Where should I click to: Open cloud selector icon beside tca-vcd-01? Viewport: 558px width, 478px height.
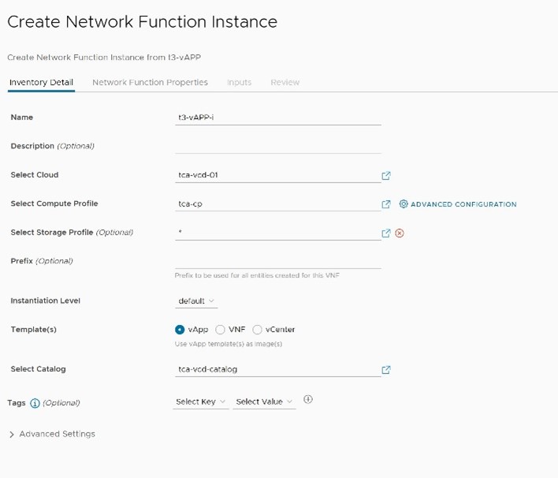[386, 176]
